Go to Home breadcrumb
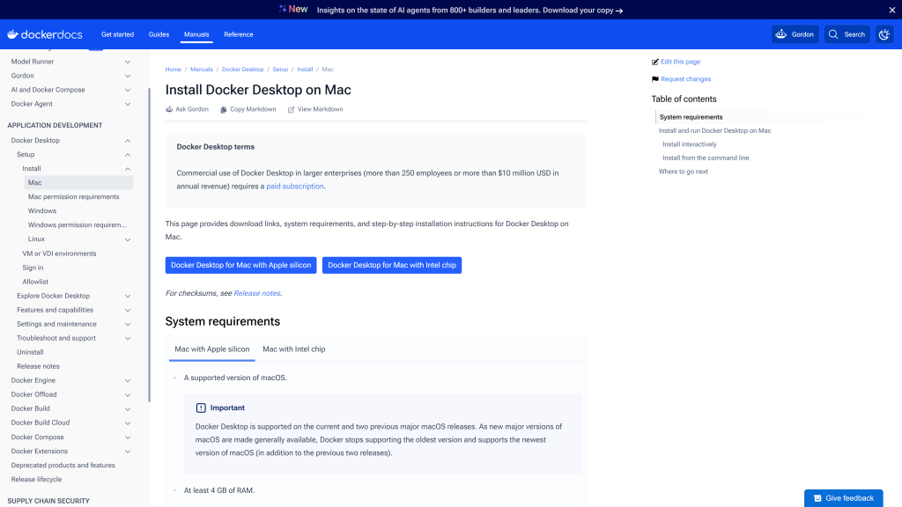The height and width of the screenshot is (507, 902). click(174, 69)
